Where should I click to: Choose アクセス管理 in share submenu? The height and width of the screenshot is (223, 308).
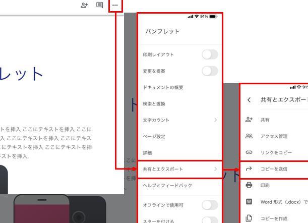click(274, 136)
